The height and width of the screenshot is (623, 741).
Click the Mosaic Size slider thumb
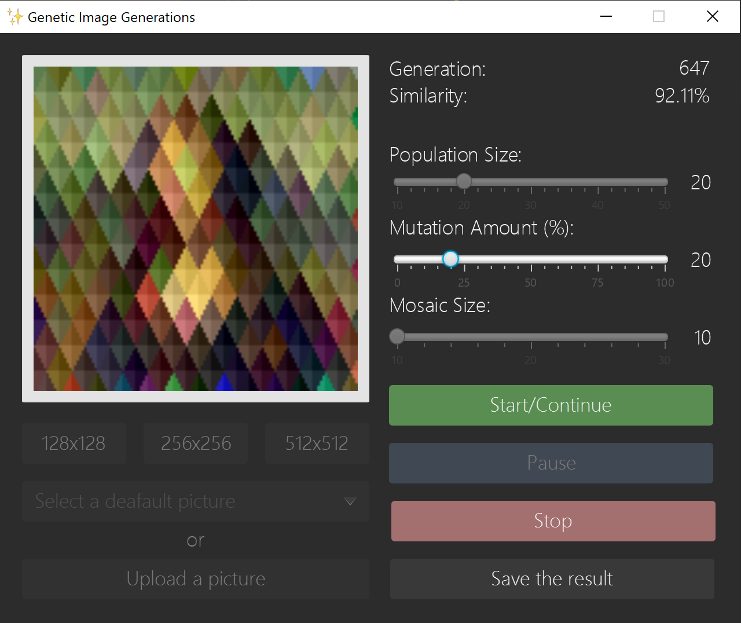pyautogui.click(x=397, y=336)
